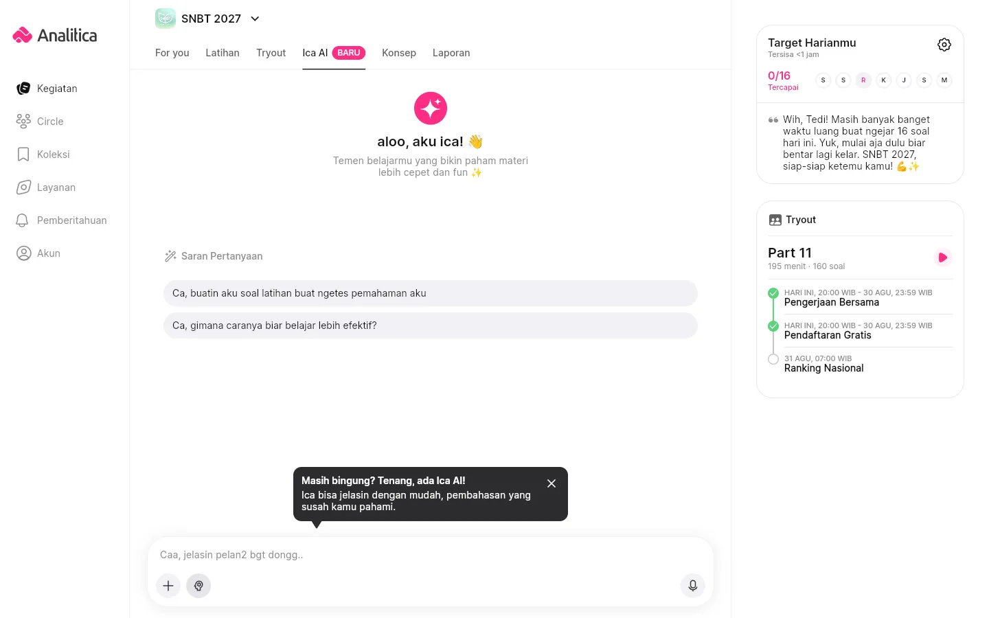Open Target Harianmu settings gear
This screenshot has width=989, height=618.
coord(944,45)
